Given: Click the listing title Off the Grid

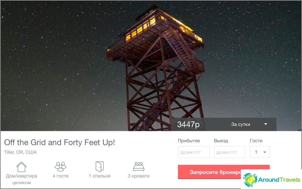Looking at the screenshot, I should tap(59, 143).
